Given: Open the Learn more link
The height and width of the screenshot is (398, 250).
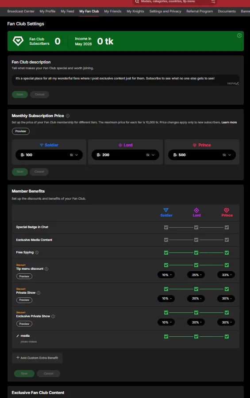Looking at the screenshot, I should coord(229,122).
